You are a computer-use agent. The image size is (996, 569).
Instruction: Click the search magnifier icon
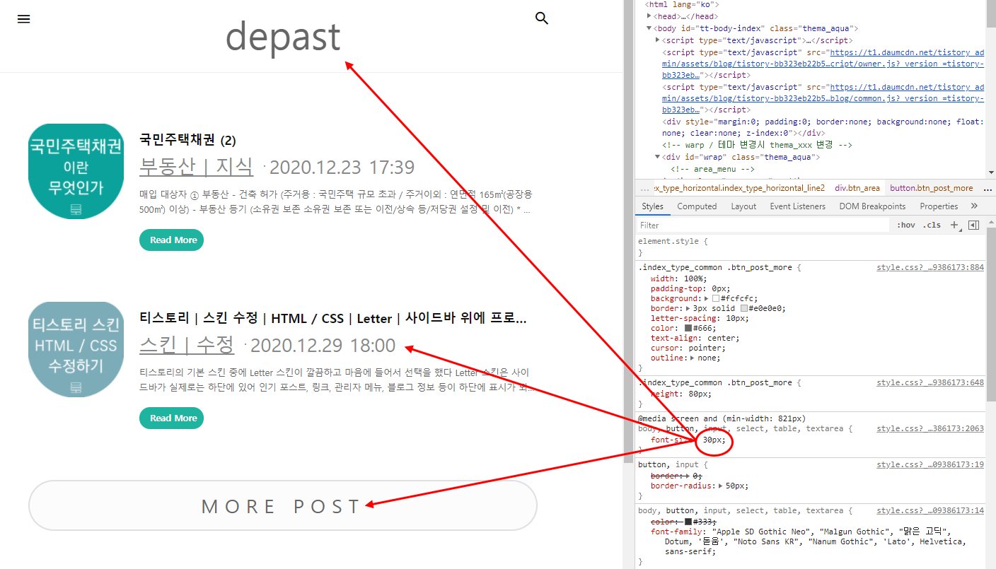point(542,18)
